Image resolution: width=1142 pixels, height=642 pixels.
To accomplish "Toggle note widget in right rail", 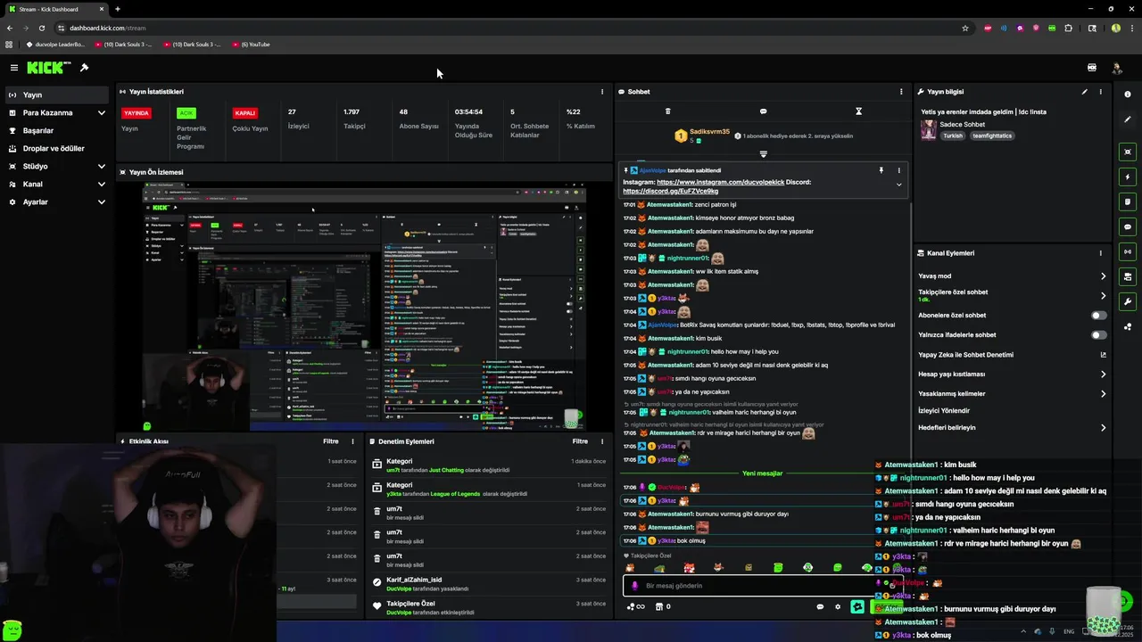I will (1128, 202).
